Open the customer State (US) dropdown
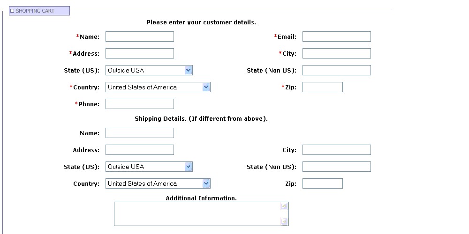469x234 pixels. pyautogui.click(x=188, y=70)
